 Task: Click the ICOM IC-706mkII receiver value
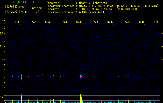point(108,9)
